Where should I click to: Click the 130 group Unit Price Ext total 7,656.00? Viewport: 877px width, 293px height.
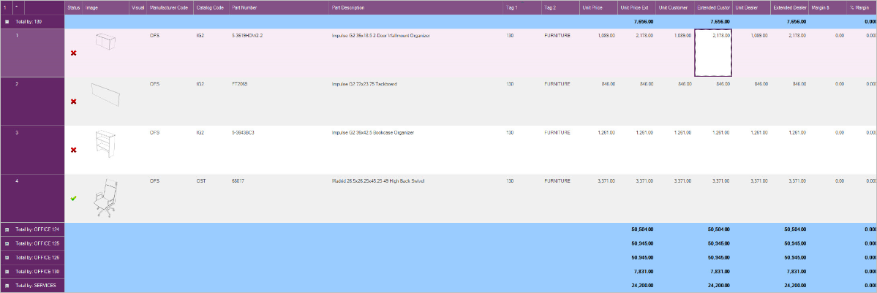(x=645, y=22)
